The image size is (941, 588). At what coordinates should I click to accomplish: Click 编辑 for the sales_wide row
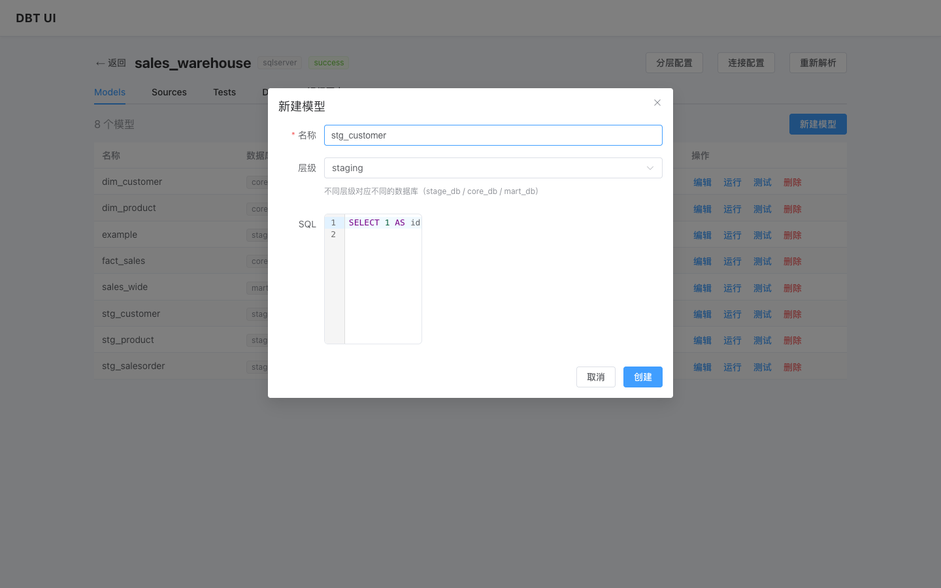702,288
